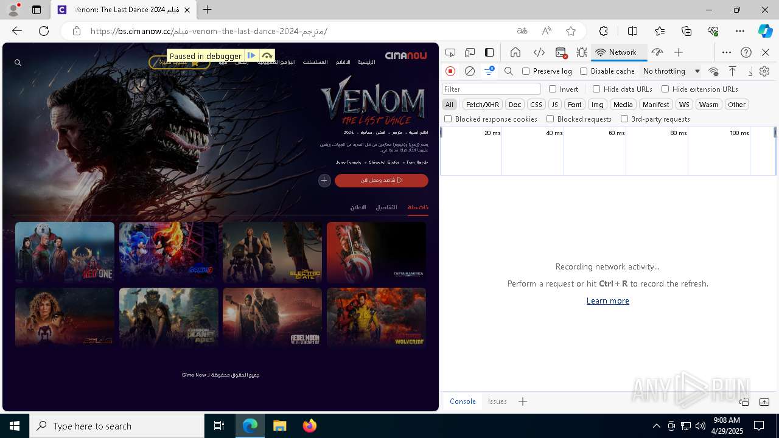779x438 pixels.
Task: Filter requests by Other type
Action: pos(736,105)
